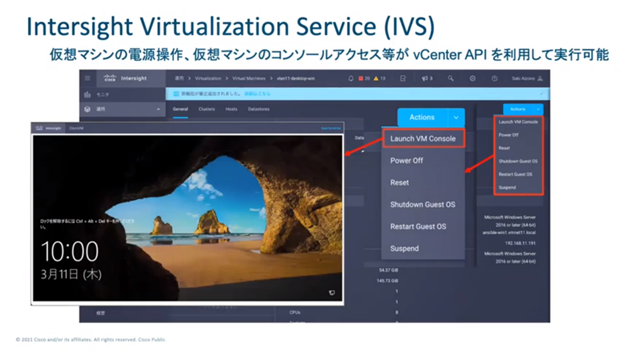
Task: Click the 10:00 clock on lock screen
Action: pyautogui.click(x=70, y=251)
